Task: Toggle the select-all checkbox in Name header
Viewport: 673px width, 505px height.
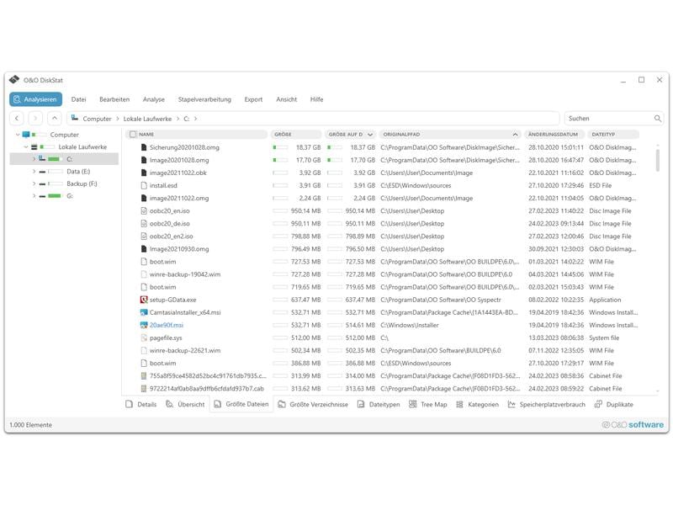Action: click(133, 135)
